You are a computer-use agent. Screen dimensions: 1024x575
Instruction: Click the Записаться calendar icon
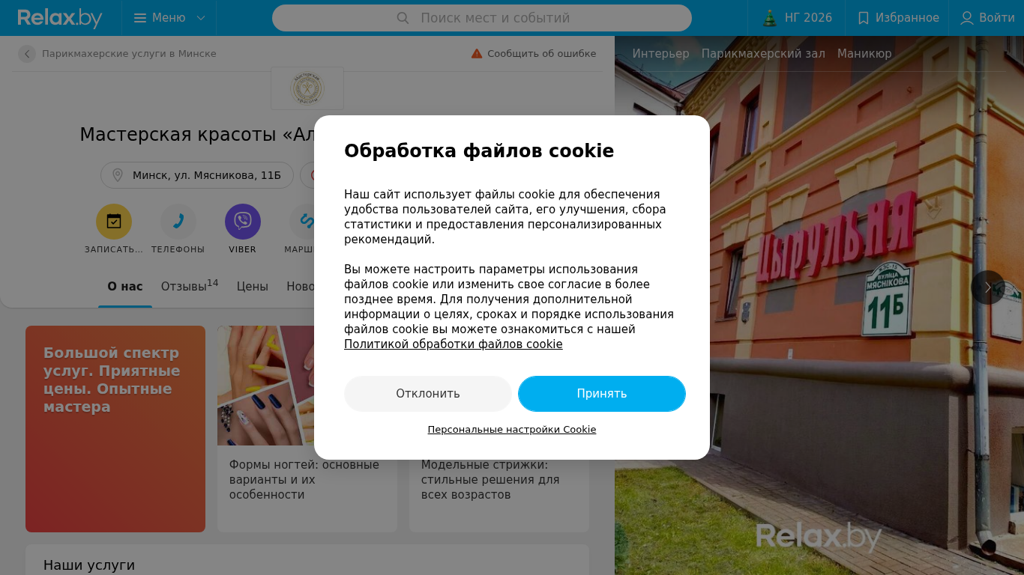tap(114, 222)
